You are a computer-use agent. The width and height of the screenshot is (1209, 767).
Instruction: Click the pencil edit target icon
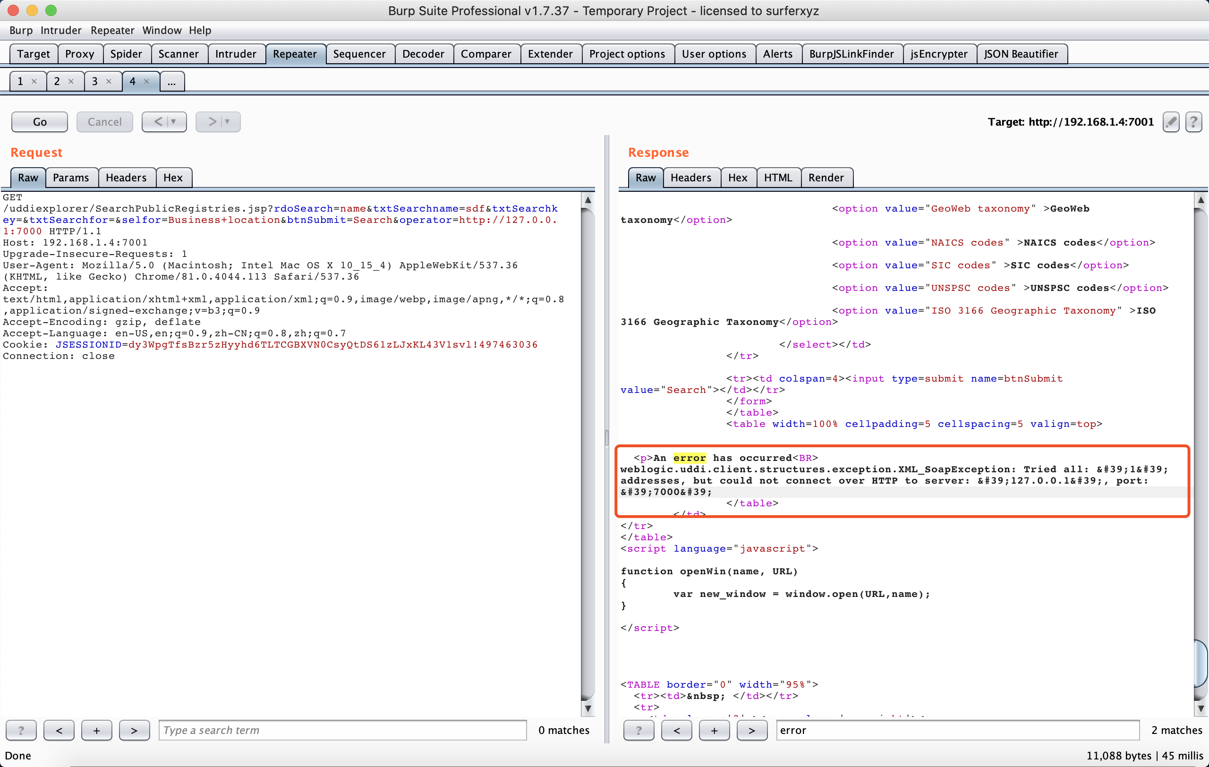coord(1171,122)
